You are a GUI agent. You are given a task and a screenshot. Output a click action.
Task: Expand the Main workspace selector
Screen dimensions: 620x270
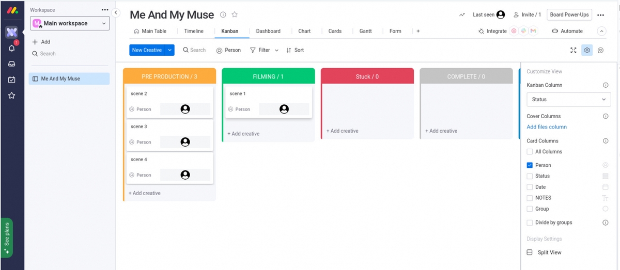click(70, 23)
